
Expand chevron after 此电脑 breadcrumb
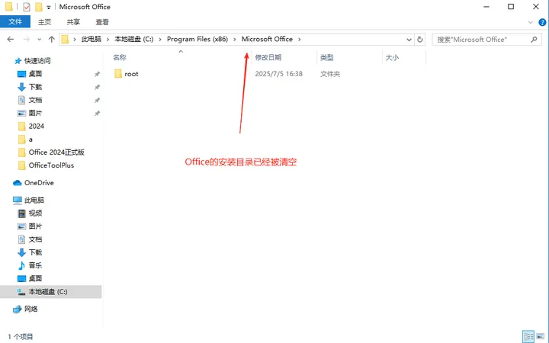[x=108, y=39]
